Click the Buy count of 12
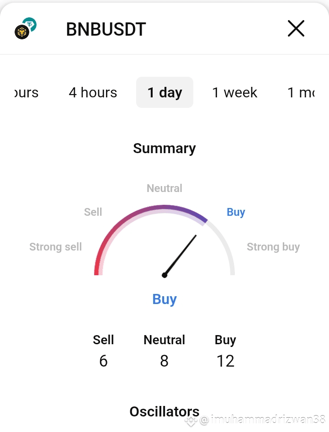 click(x=225, y=361)
